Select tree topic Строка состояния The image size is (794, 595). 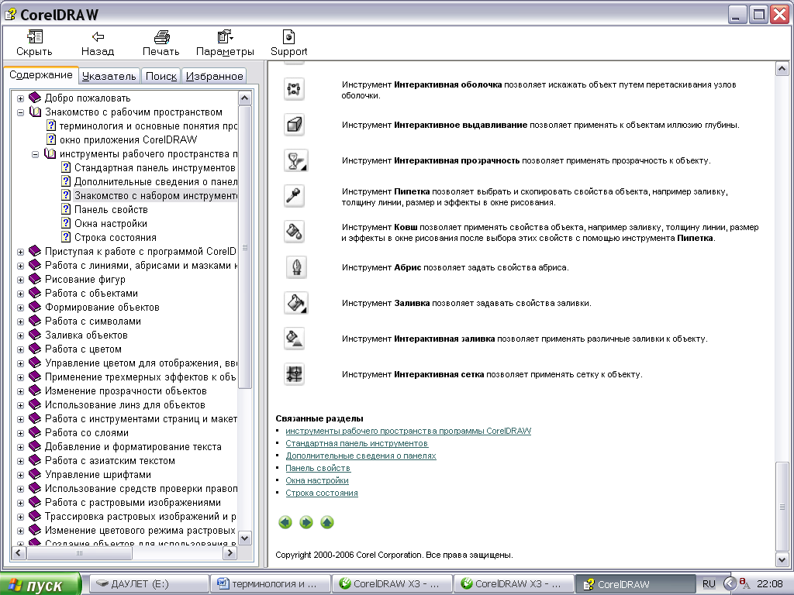pyautogui.click(x=116, y=237)
